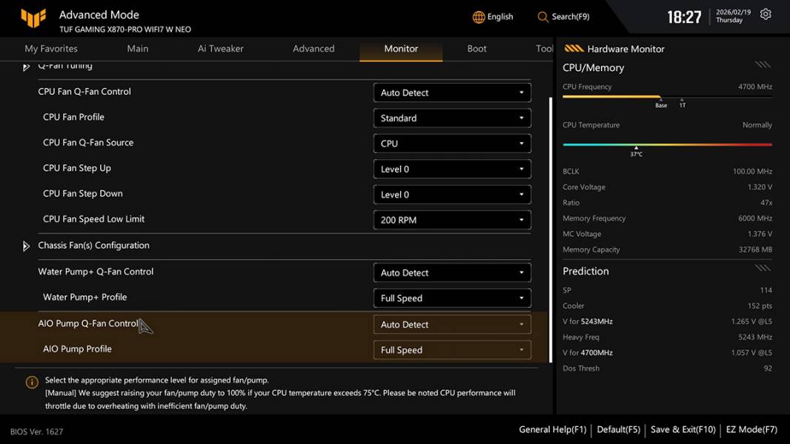790x444 pixels.
Task: Expand Chassis Fan(s) Configuration section
Action: pyautogui.click(x=27, y=246)
